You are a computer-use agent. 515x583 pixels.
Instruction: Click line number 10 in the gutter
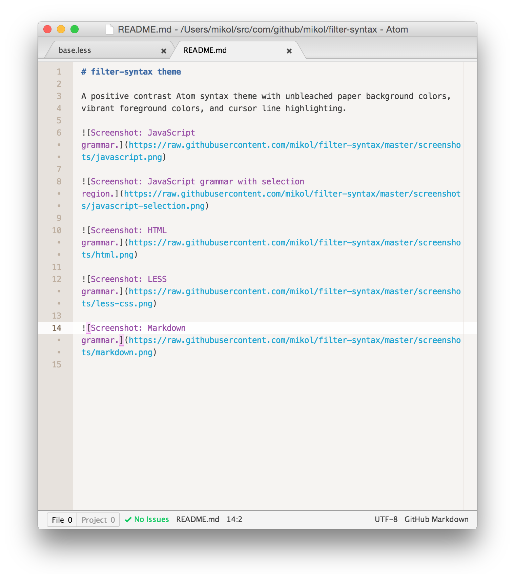pos(57,230)
